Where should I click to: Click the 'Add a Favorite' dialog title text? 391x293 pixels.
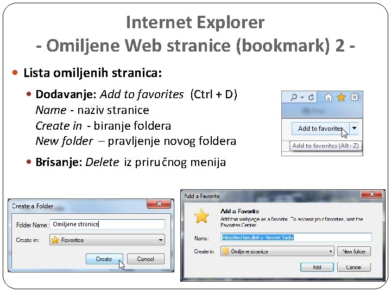pos(201,196)
